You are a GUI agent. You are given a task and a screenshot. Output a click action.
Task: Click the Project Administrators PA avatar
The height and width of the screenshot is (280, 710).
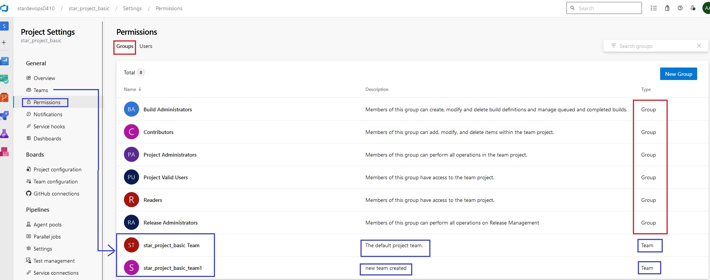click(131, 155)
